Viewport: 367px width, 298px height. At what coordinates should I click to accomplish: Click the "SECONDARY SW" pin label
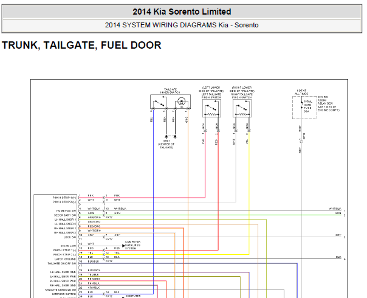click(x=65, y=215)
